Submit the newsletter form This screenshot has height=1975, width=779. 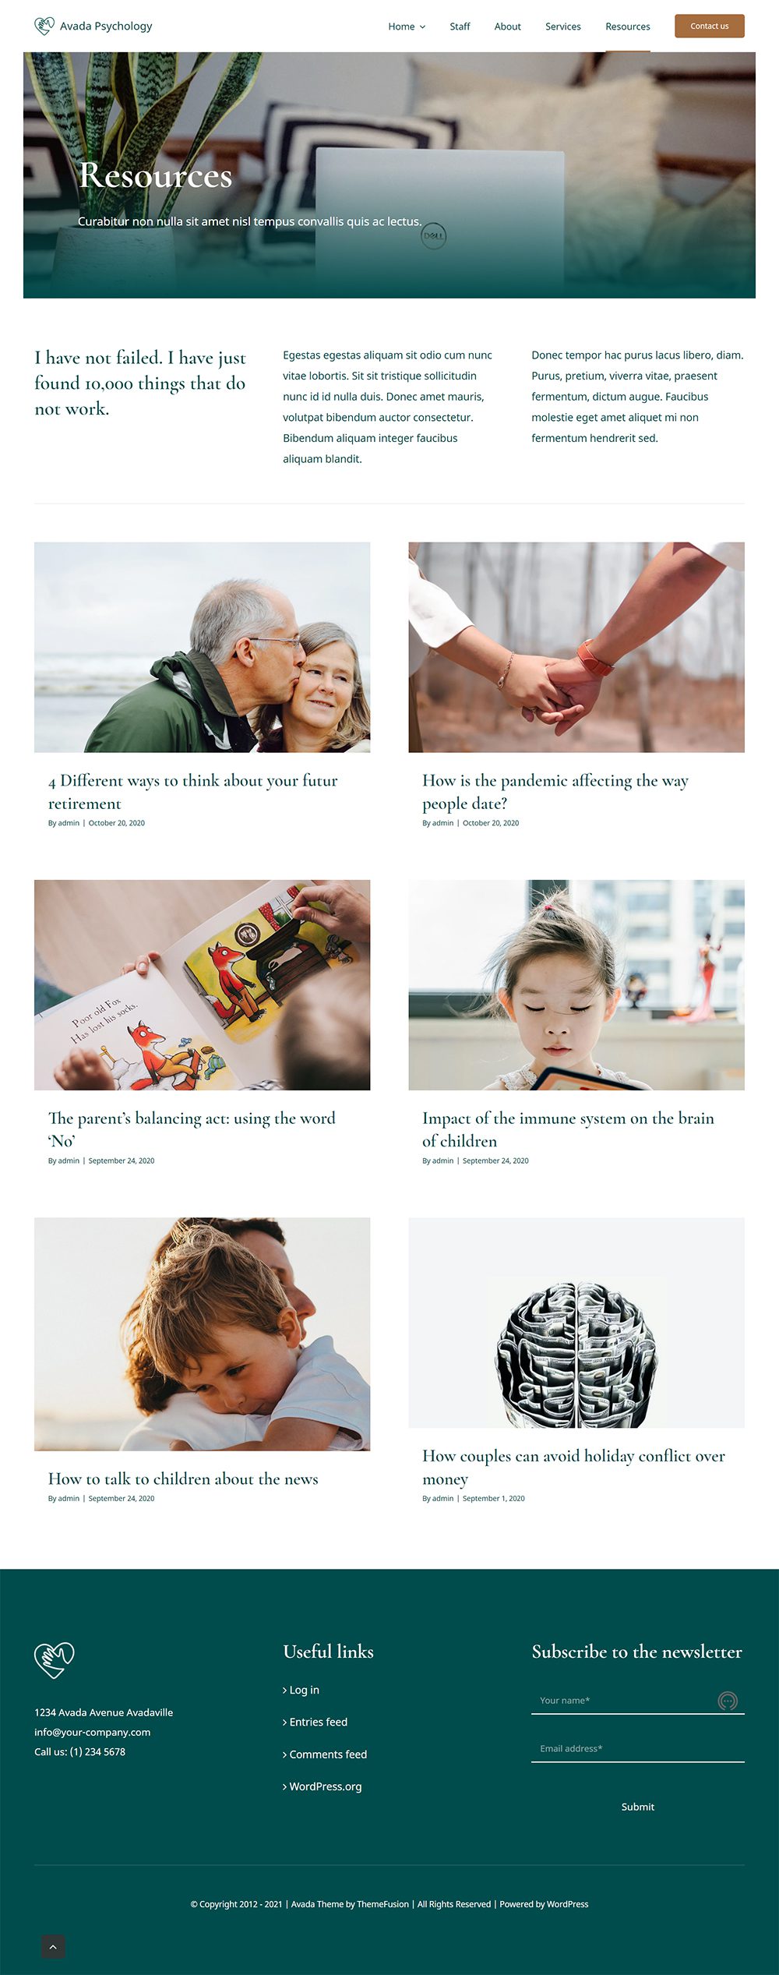click(637, 1807)
